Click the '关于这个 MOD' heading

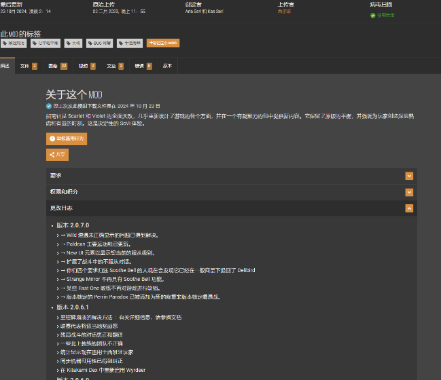[x=74, y=94]
